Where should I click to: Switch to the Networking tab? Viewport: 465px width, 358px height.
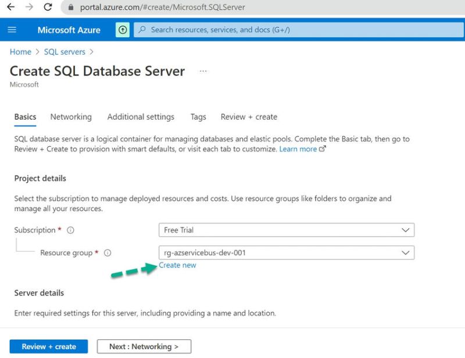coord(70,117)
